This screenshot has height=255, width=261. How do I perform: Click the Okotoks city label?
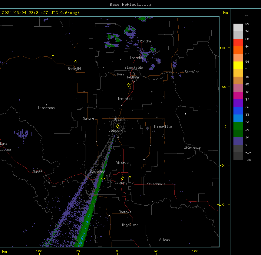point(125,212)
